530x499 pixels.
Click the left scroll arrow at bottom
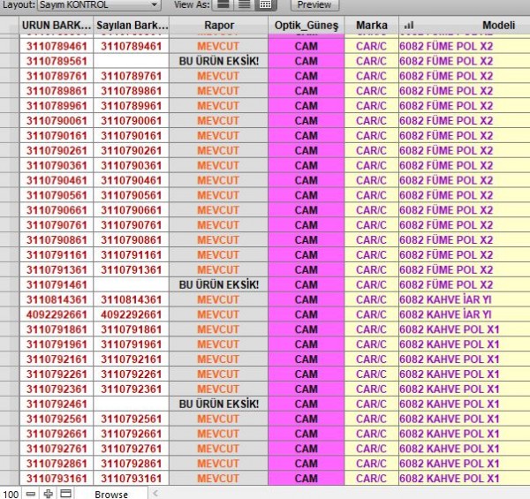(155, 494)
